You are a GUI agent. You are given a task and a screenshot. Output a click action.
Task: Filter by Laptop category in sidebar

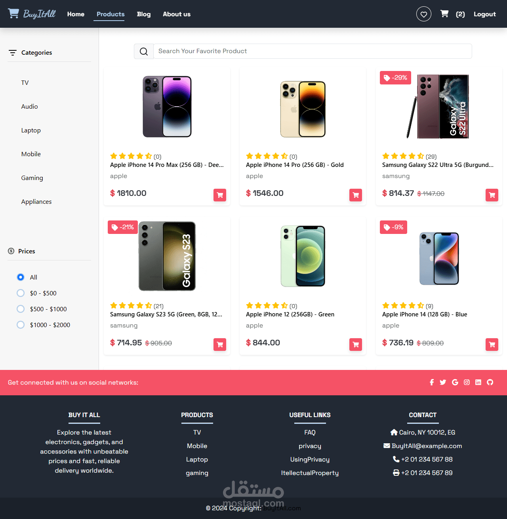click(31, 130)
